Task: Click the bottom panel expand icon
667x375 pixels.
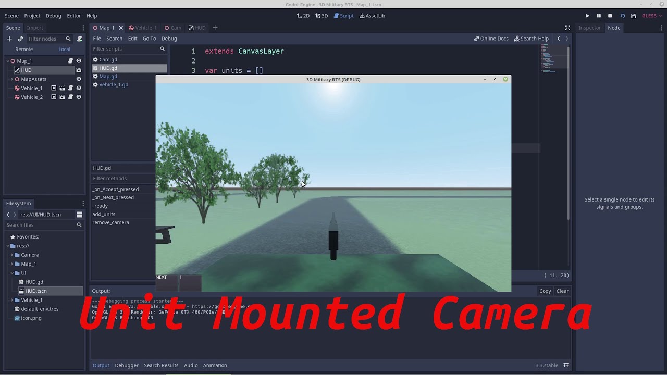Action: pos(566,365)
